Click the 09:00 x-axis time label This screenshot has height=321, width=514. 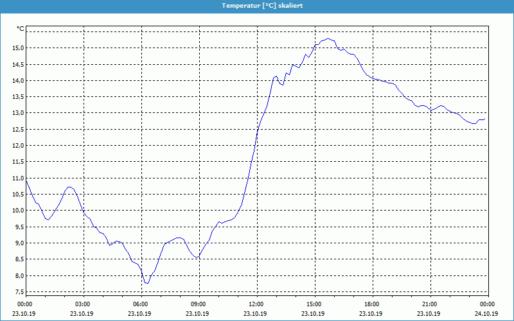[x=199, y=304]
